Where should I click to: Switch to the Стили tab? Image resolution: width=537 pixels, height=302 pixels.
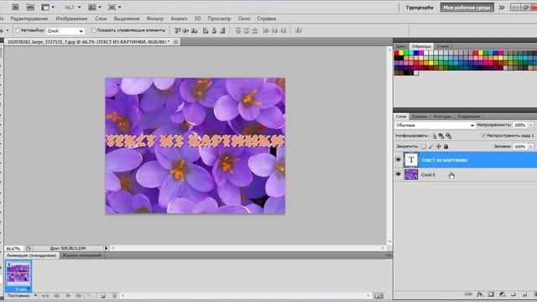click(442, 46)
